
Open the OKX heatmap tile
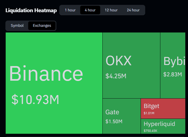click(131, 65)
